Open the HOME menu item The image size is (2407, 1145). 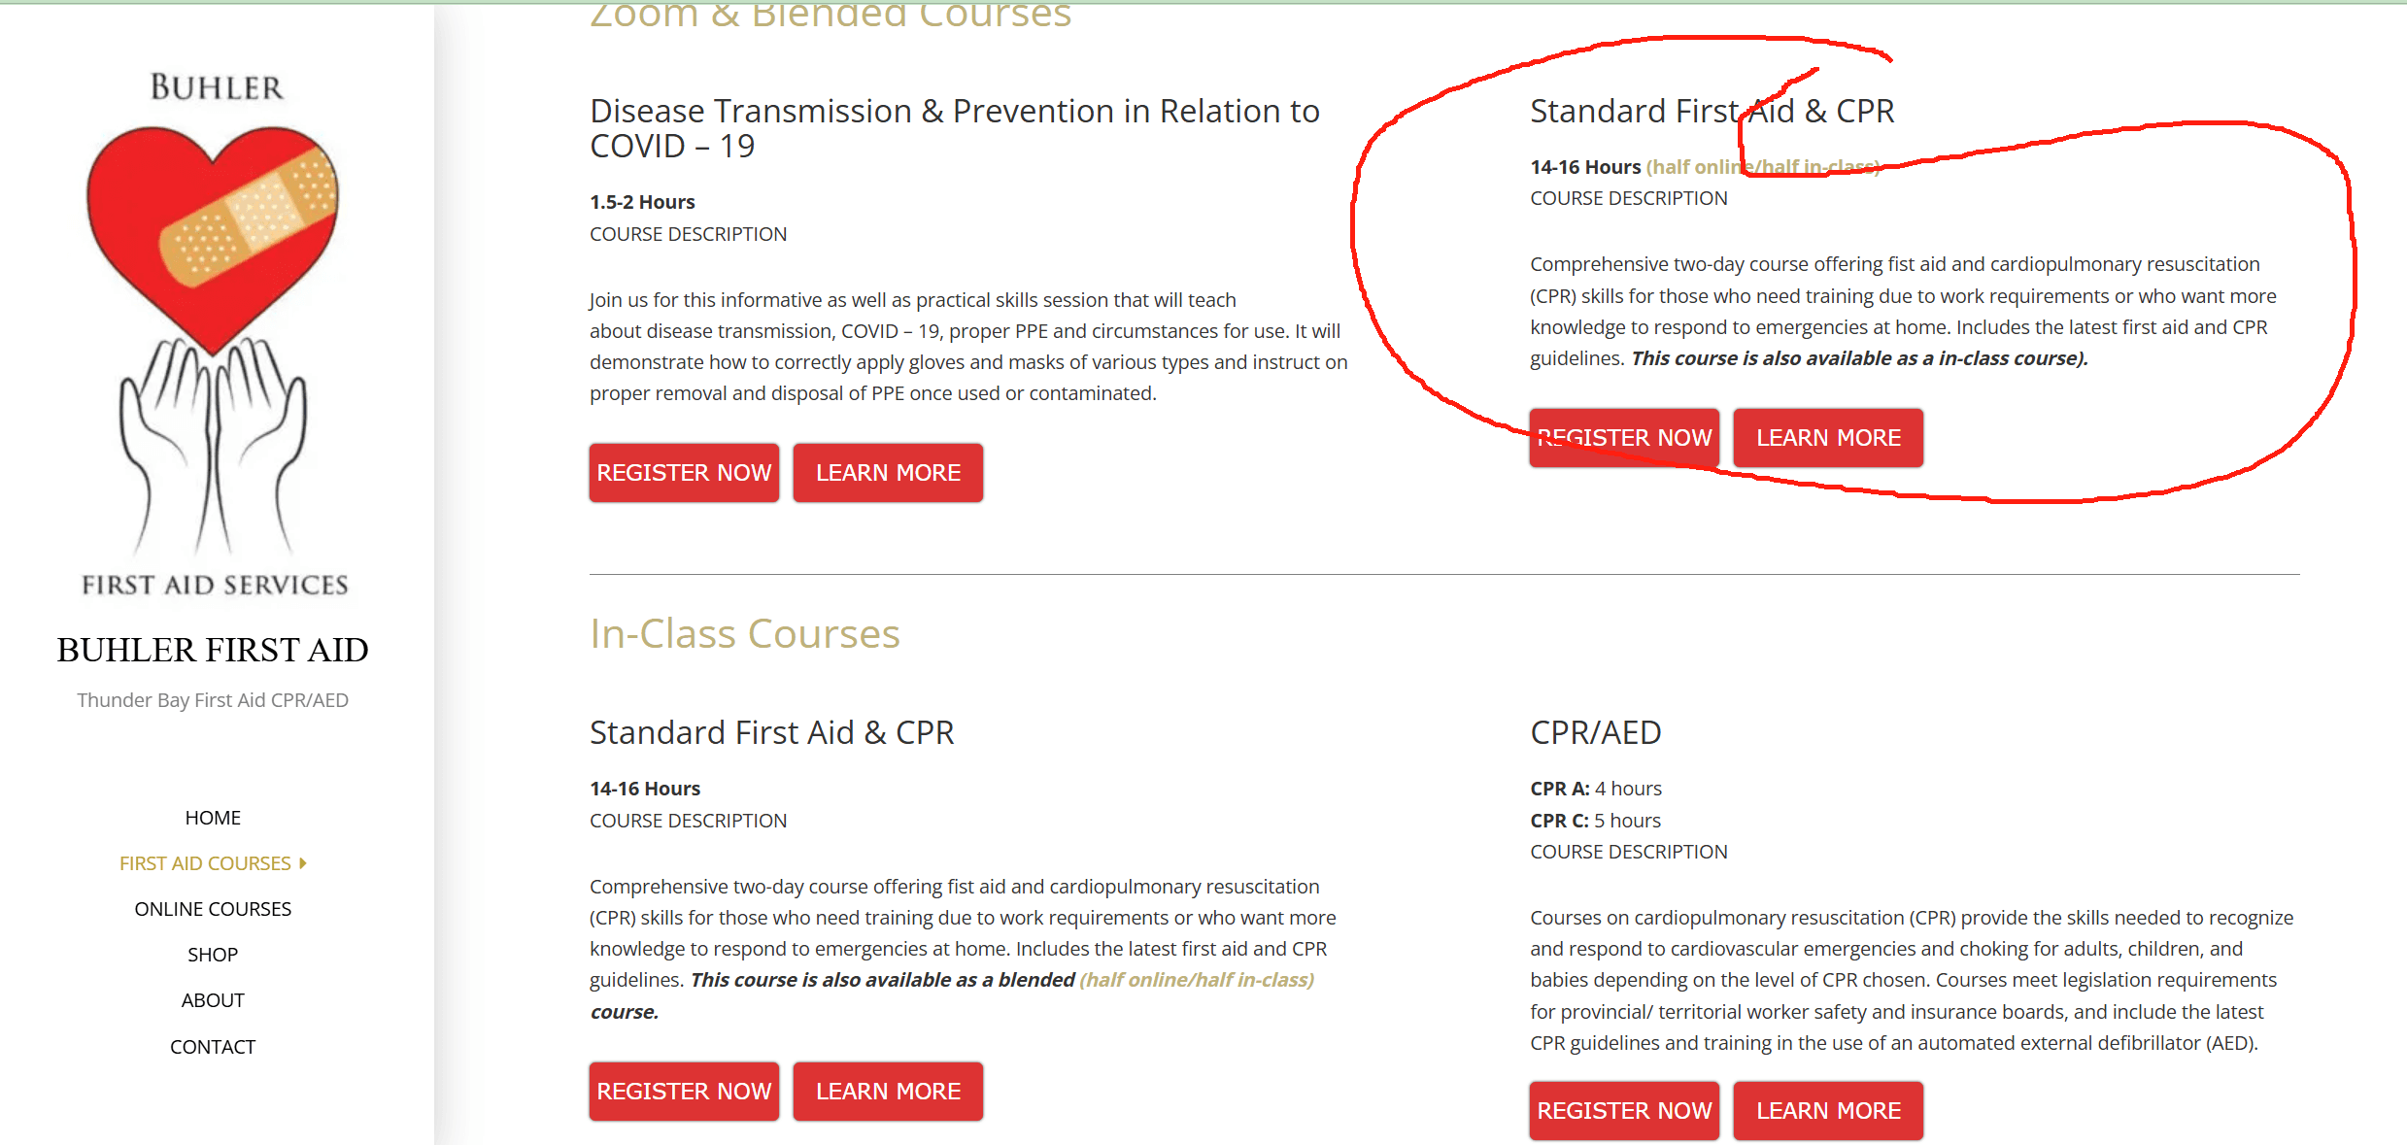(x=213, y=818)
